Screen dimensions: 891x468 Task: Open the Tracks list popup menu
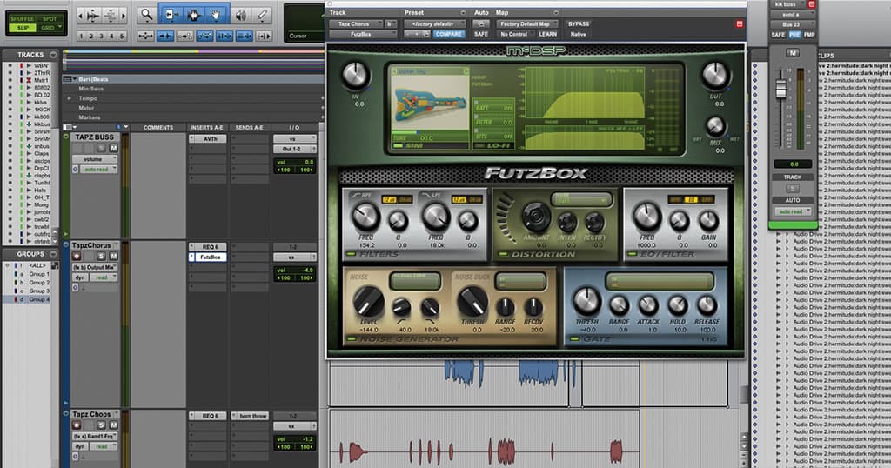(x=53, y=55)
